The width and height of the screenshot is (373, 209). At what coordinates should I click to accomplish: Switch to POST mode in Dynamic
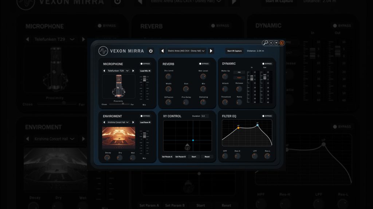pos(238,78)
